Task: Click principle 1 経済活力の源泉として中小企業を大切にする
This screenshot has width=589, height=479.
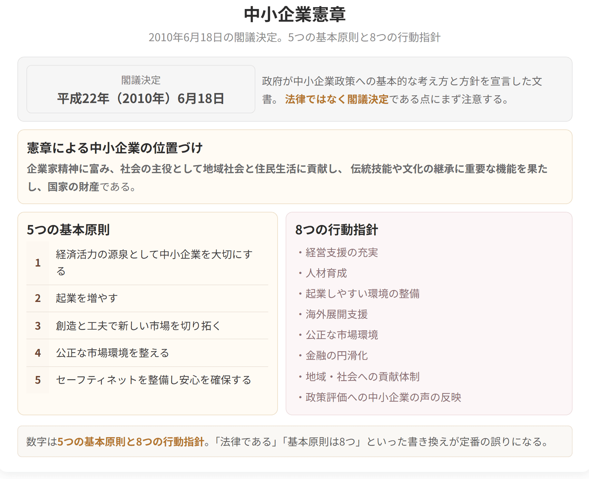Action: pos(154,263)
